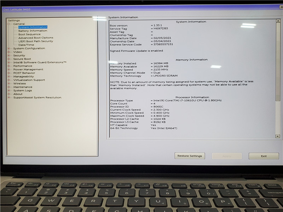The width and height of the screenshot is (283, 212).
Task: Click Memory Speed value 2133 MHz
Action: (161, 69)
